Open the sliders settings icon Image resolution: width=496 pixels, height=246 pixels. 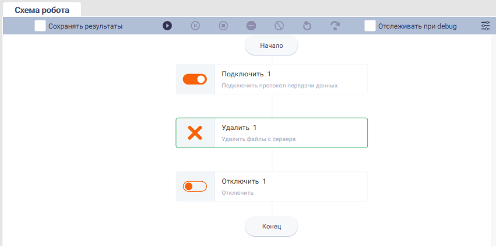(486, 26)
